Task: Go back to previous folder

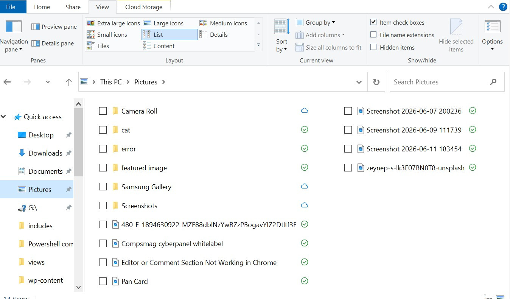Action: [x=7, y=82]
